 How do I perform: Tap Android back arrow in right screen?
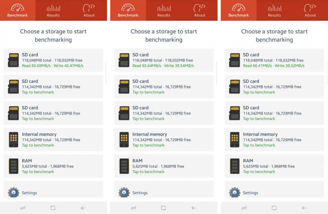point(304,208)
